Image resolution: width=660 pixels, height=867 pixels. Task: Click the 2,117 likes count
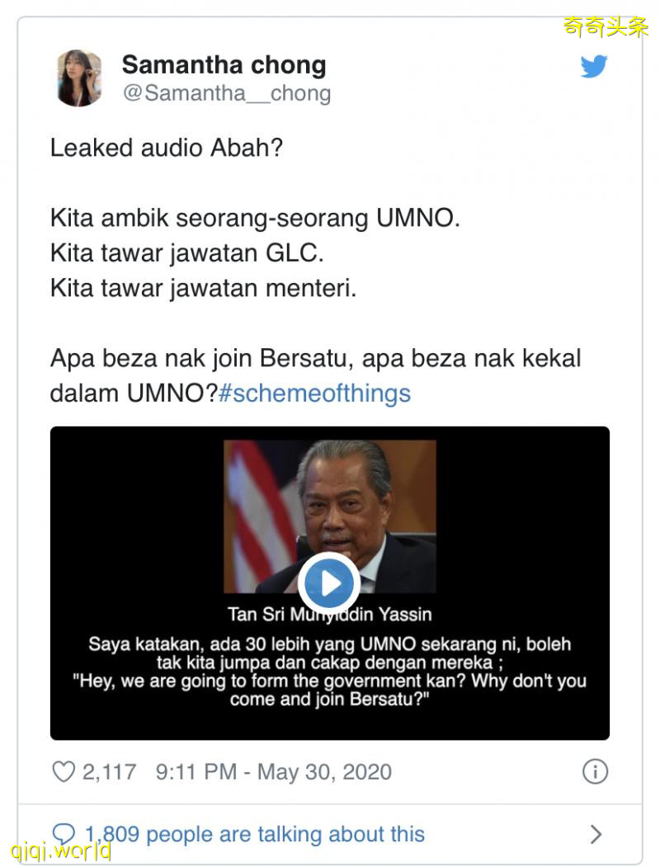coord(109,771)
